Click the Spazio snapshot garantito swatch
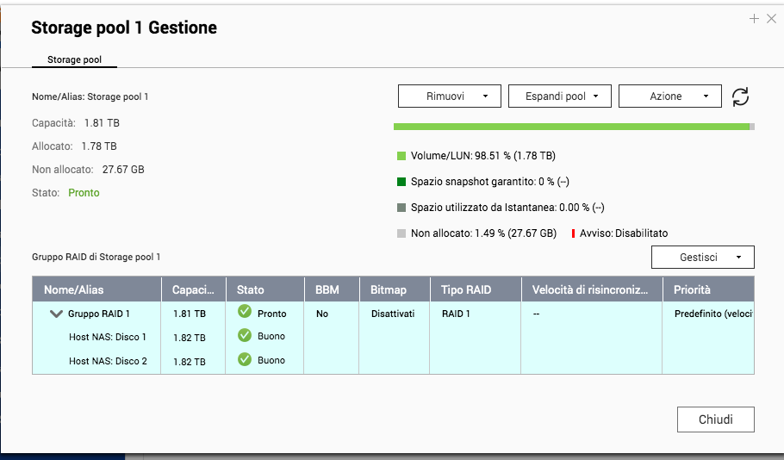Viewport: 784px width, 460px height. click(401, 182)
